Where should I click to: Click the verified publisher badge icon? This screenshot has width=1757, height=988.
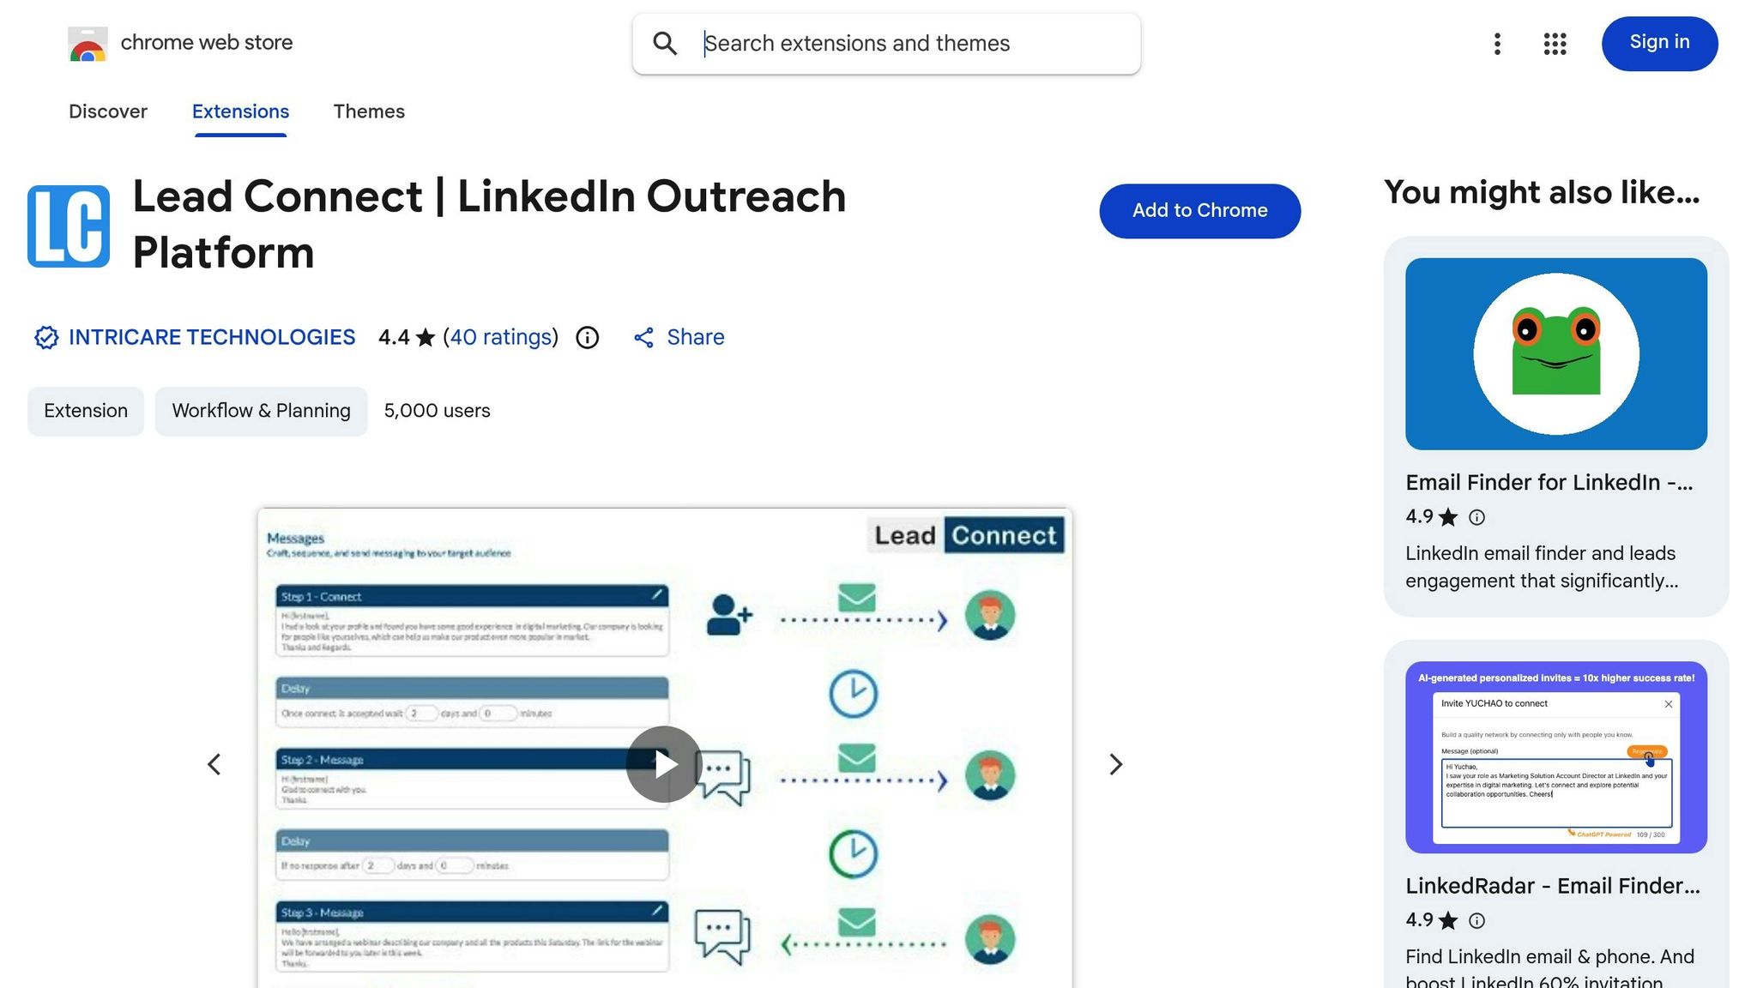click(x=45, y=337)
